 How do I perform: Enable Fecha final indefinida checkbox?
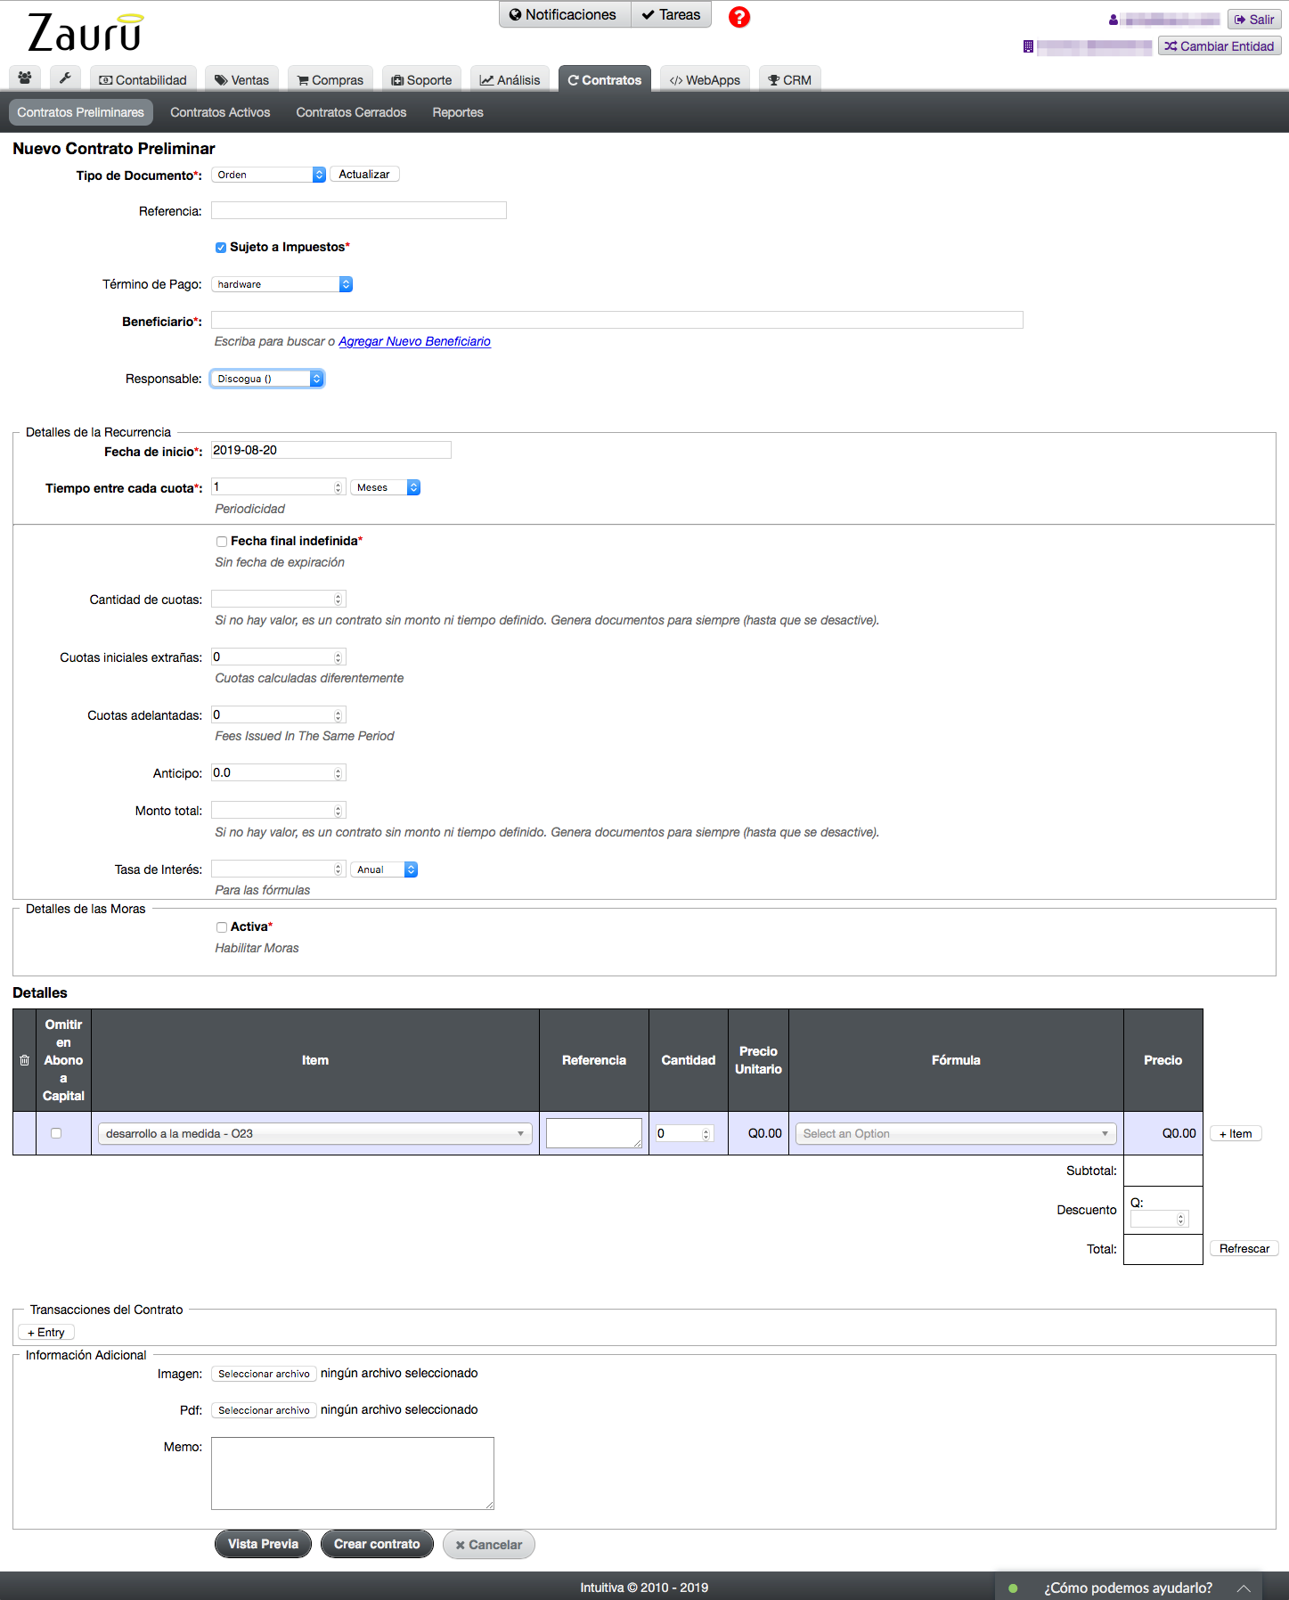point(221,542)
